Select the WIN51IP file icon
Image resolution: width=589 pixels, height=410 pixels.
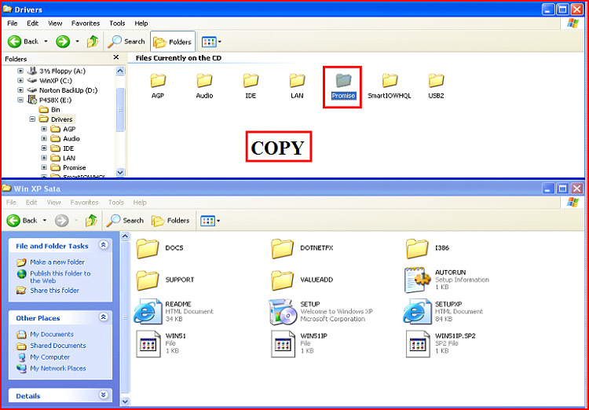tap(283, 344)
